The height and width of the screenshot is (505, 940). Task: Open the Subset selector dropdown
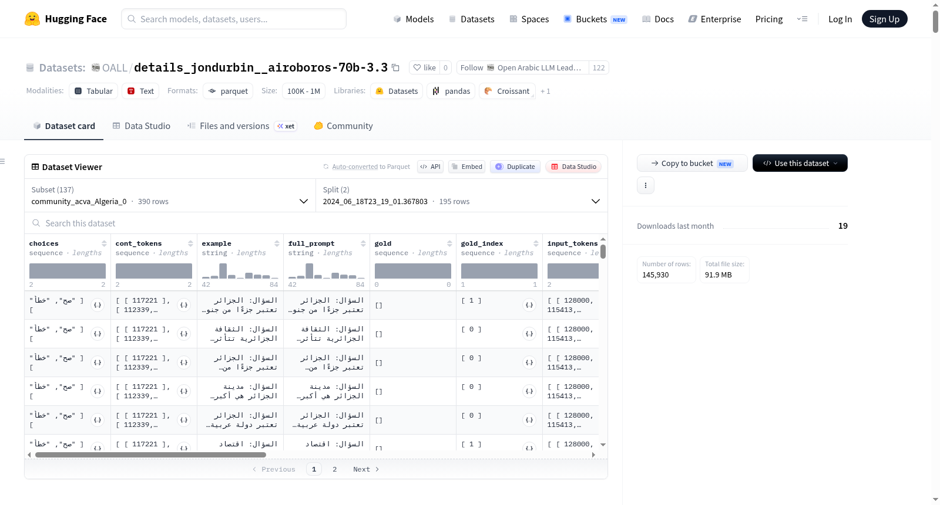coord(170,195)
